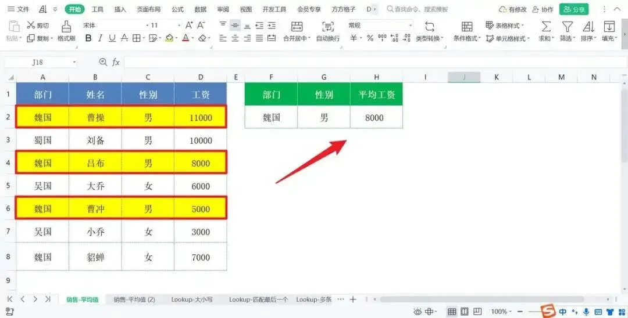
Task: Click the distributed alignment icon
Action: click(272, 38)
